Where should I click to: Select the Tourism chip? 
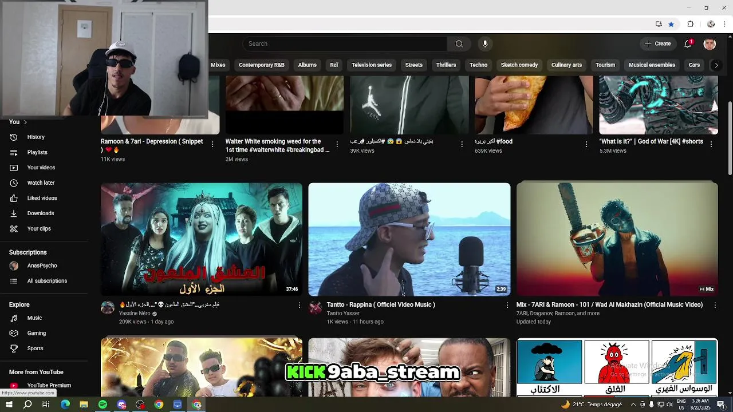tap(605, 65)
